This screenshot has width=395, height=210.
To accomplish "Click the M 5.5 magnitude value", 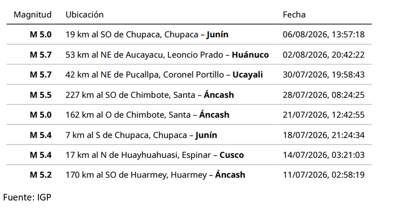I will [41, 95].
